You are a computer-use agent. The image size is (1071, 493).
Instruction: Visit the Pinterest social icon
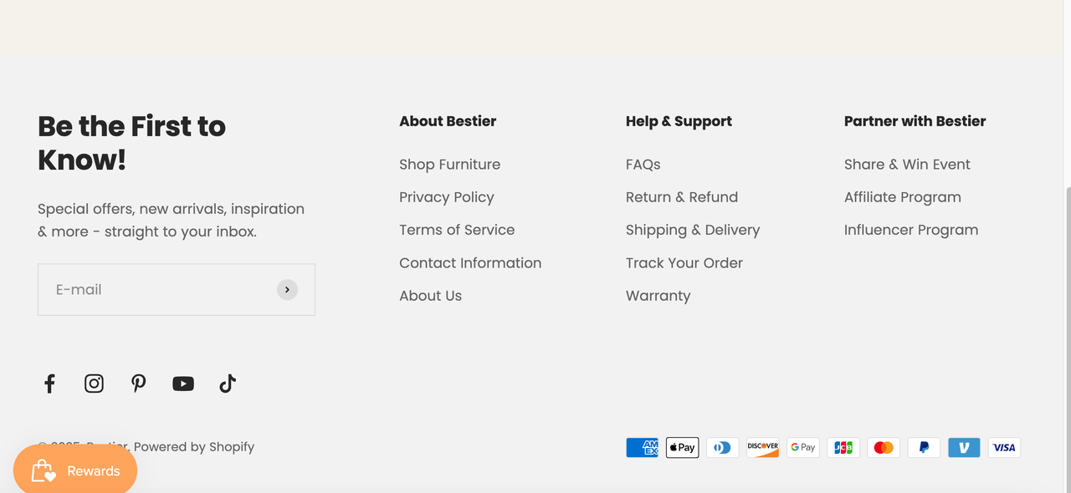coord(139,384)
